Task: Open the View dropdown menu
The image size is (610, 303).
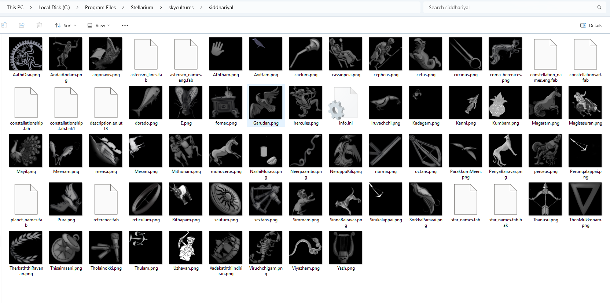Action: coord(99,25)
